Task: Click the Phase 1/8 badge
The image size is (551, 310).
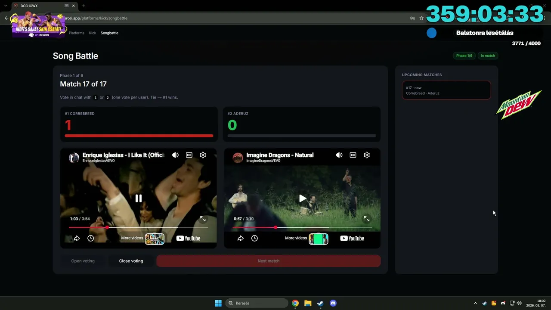Action: click(x=464, y=56)
